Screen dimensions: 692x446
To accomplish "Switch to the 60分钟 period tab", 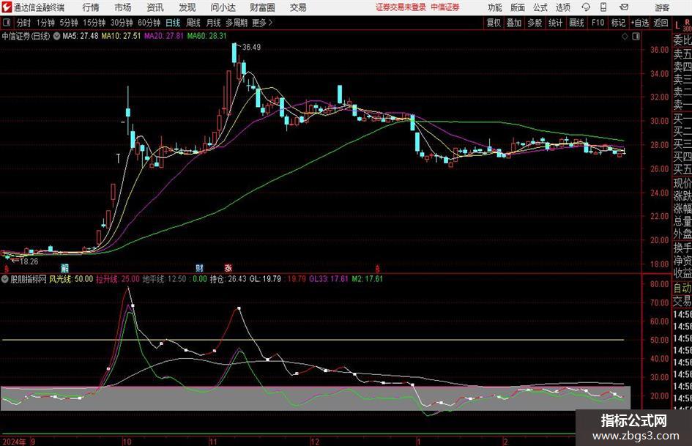I will [x=149, y=23].
